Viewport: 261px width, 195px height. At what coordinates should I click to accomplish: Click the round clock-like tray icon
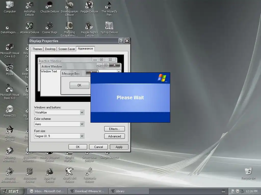point(238,191)
